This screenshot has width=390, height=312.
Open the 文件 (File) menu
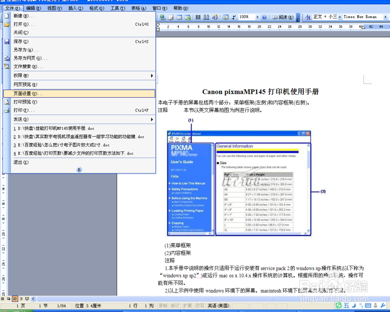pos(13,9)
